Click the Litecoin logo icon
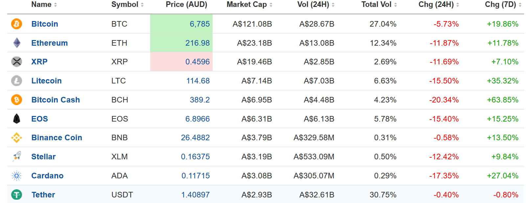Screen dimensions: 530x203 tap(16, 80)
